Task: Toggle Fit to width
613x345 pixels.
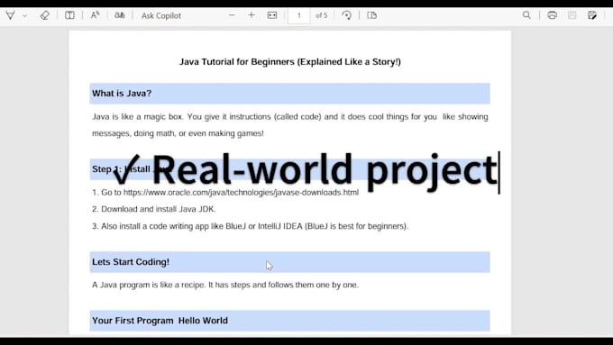Action: pos(272,15)
